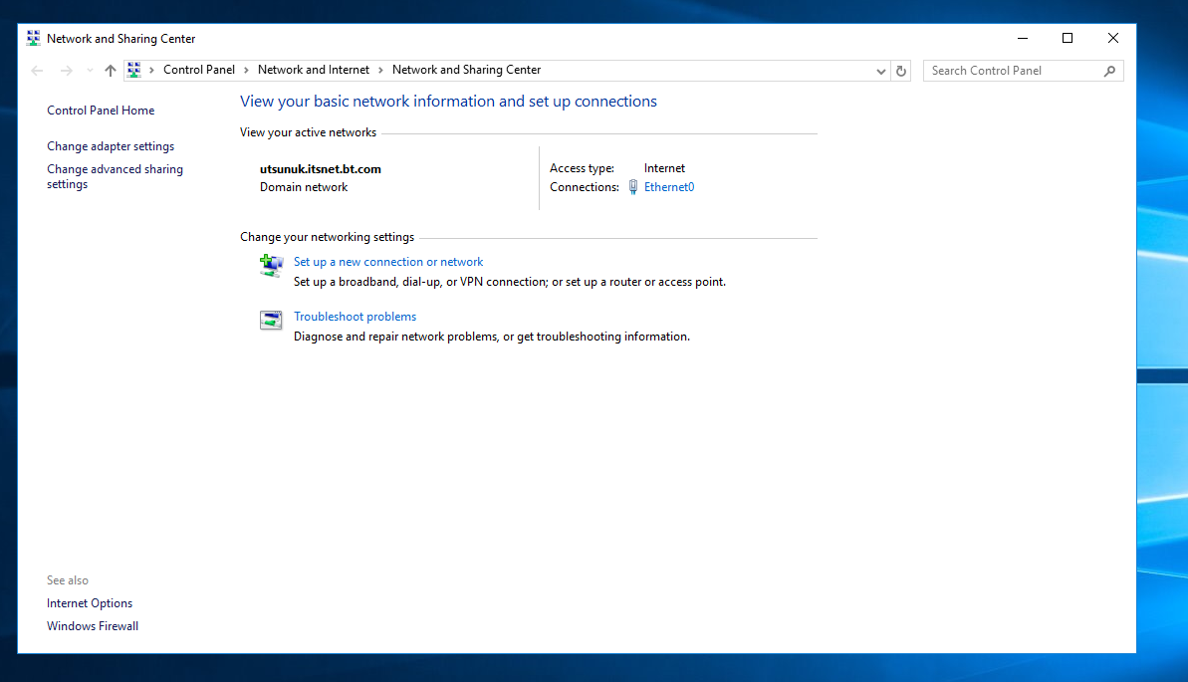Screen dimensions: 1188x682
Task: Refresh the Network and Sharing Center
Action: coord(901,71)
